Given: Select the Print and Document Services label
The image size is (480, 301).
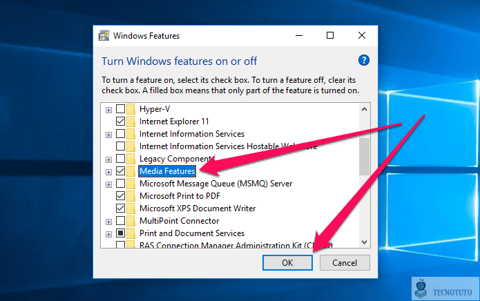Looking at the screenshot, I should (x=192, y=233).
